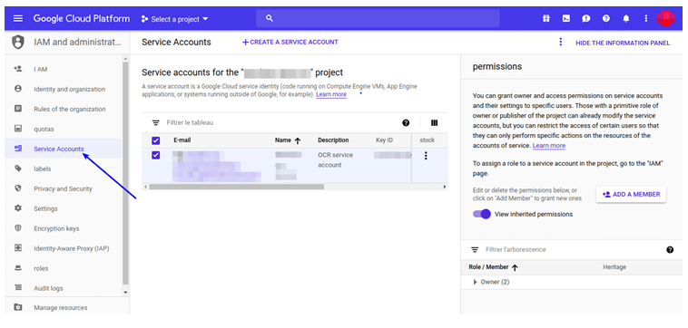Image resolution: width=688 pixels, height=328 pixels.
Task: Click the Description column header
Action: [333, 140]
